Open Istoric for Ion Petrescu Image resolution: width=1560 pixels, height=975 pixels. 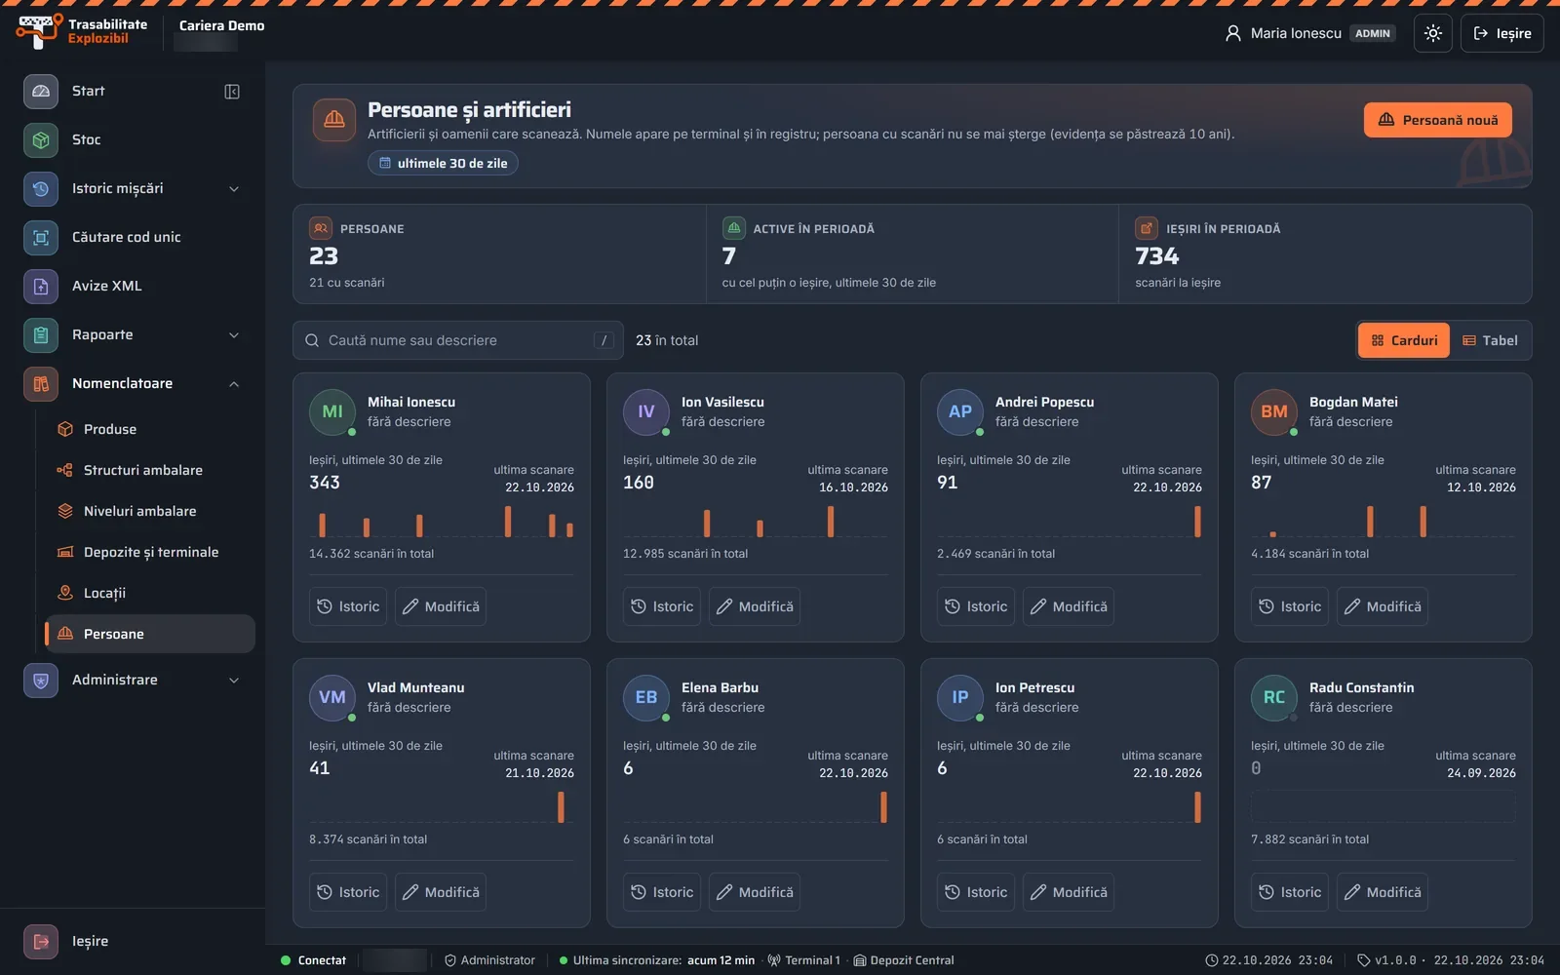(x=976, y=892)
